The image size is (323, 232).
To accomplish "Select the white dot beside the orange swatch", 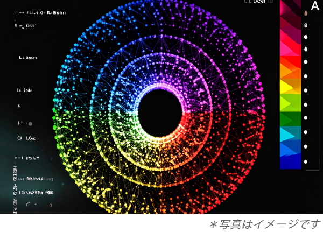I will tap(306, 75).
